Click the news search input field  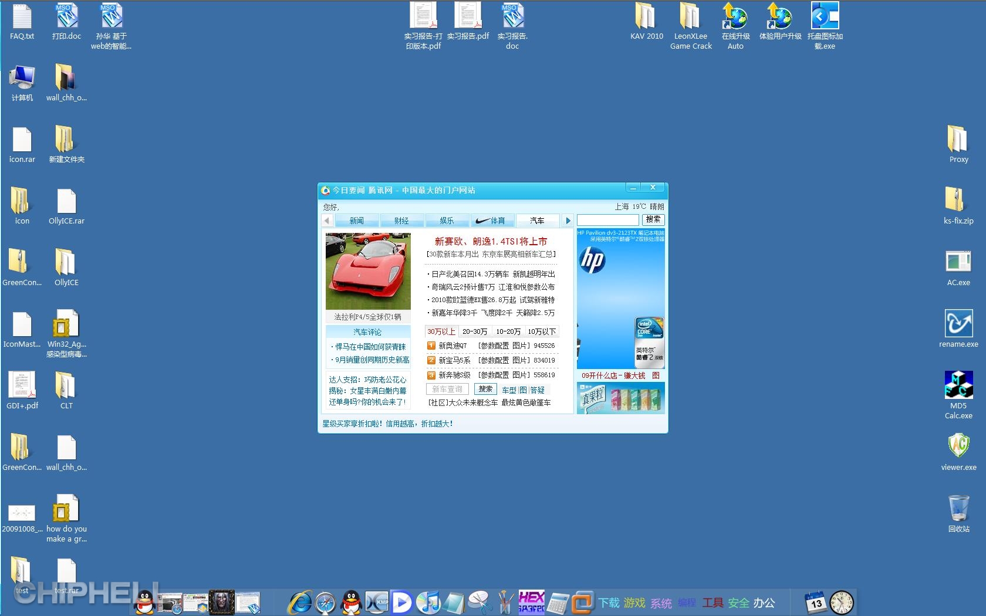607,220
